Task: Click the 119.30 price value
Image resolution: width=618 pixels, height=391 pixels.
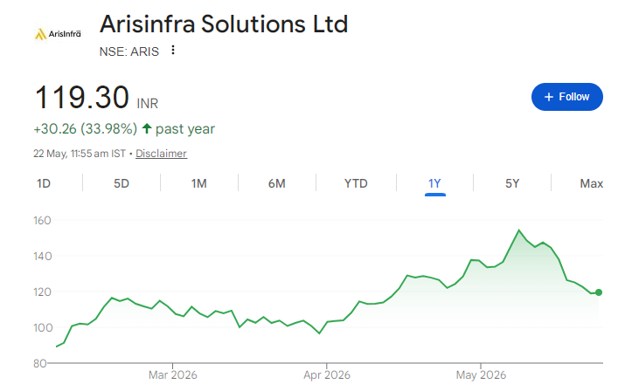Action: pos(82,97)
